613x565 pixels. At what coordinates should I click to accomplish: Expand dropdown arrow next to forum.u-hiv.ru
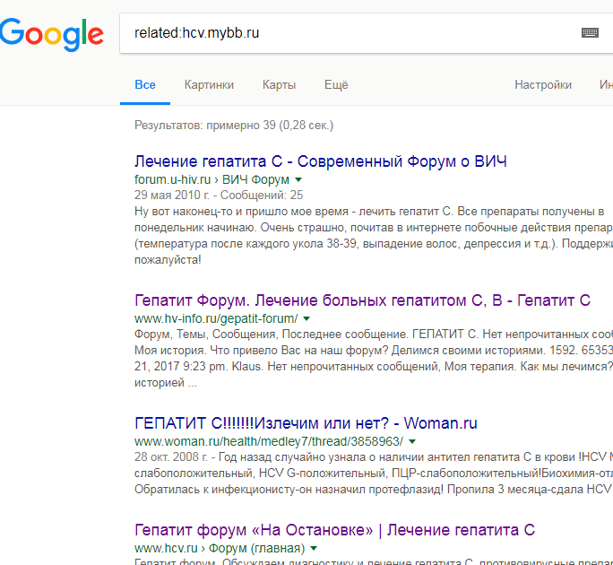point(298,179)
